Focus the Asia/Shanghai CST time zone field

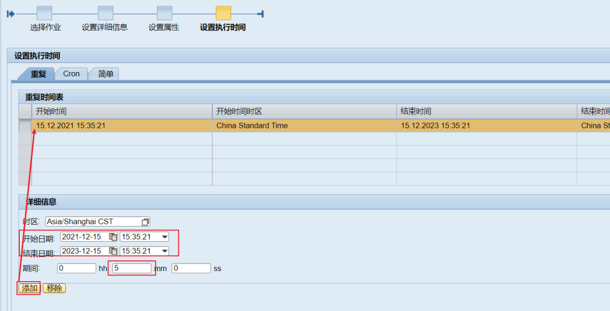click(x=98, y=221)
